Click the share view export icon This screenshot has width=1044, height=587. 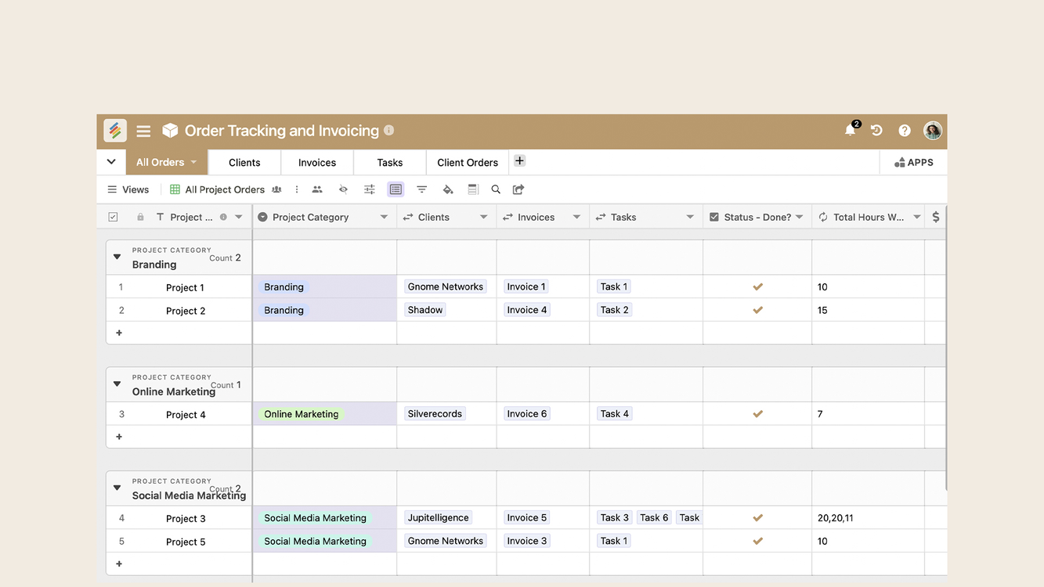pos(518,189)
